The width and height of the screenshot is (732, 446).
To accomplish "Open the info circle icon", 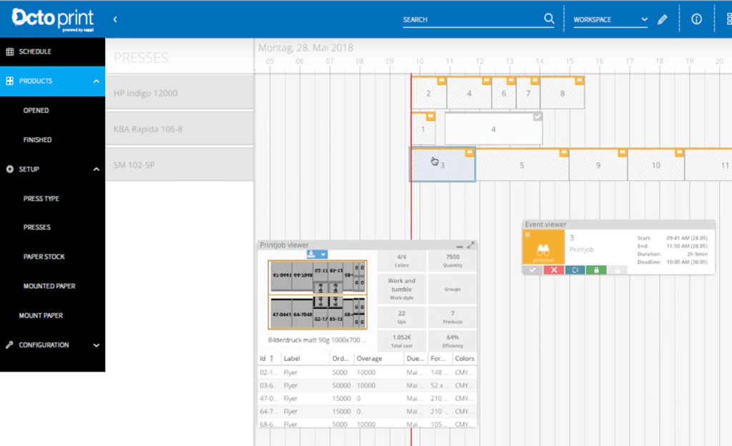I will click(x=696, y=19).
